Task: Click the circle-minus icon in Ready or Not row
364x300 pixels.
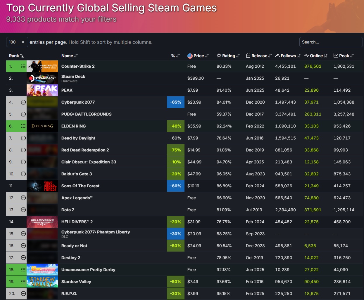Action: click(23, 246)
